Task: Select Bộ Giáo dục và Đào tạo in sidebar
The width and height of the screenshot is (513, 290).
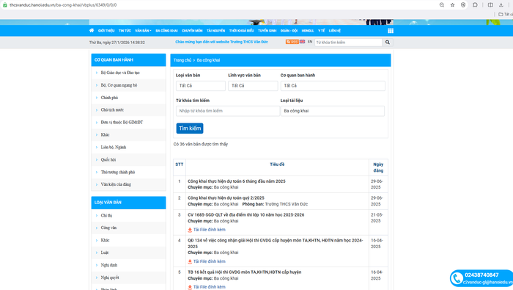Action: pos(120,73)
